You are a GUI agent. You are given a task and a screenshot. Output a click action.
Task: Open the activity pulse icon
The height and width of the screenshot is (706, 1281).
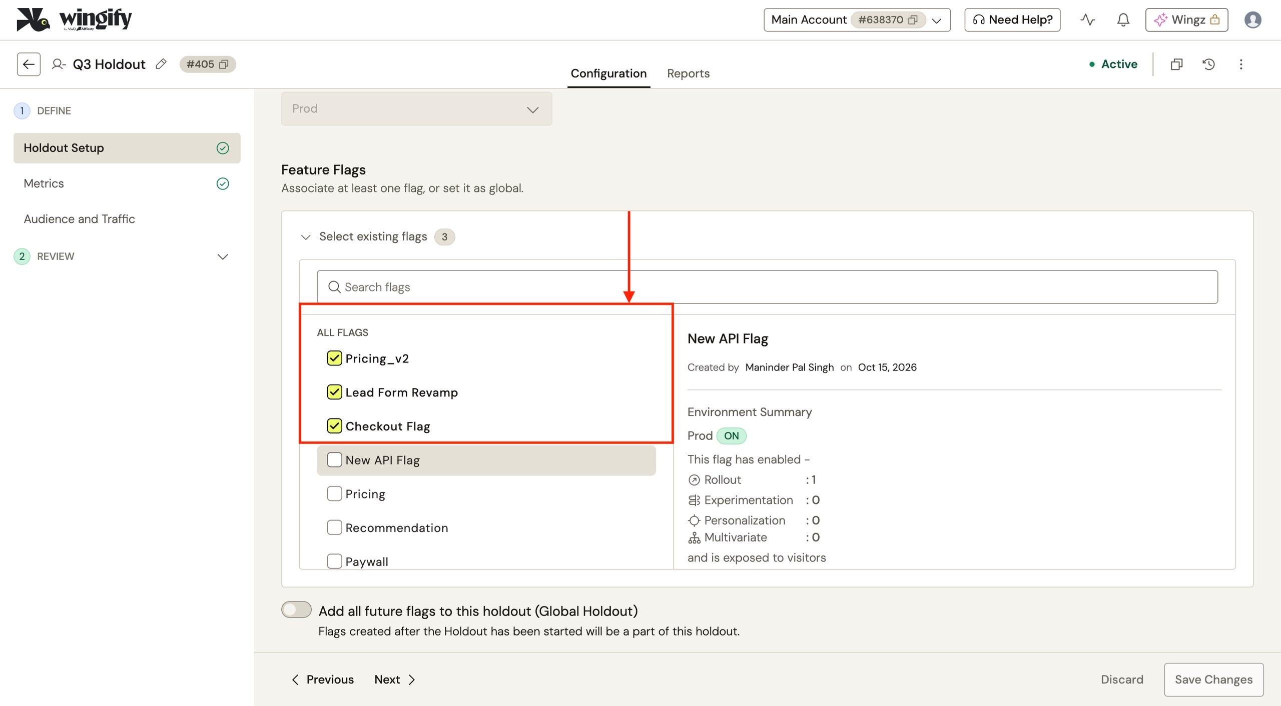point(1087,20)
